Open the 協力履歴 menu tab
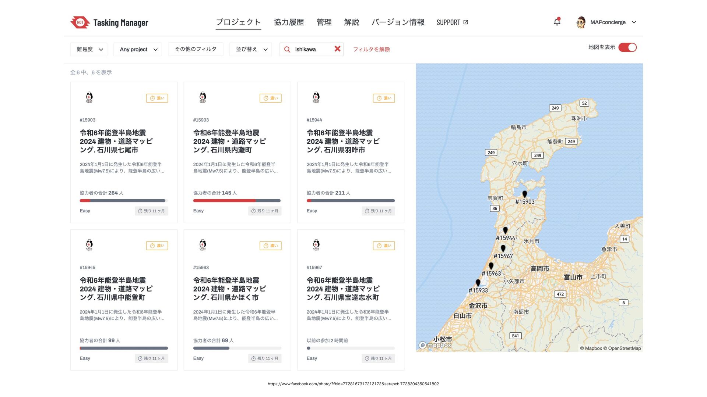Viewport: 707px width, 397px height. coord(289,22)
